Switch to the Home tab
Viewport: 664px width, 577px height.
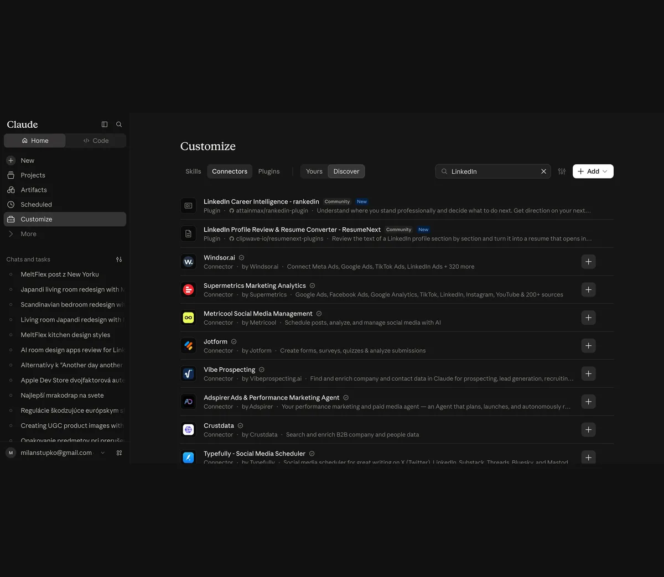pos(35,141)
